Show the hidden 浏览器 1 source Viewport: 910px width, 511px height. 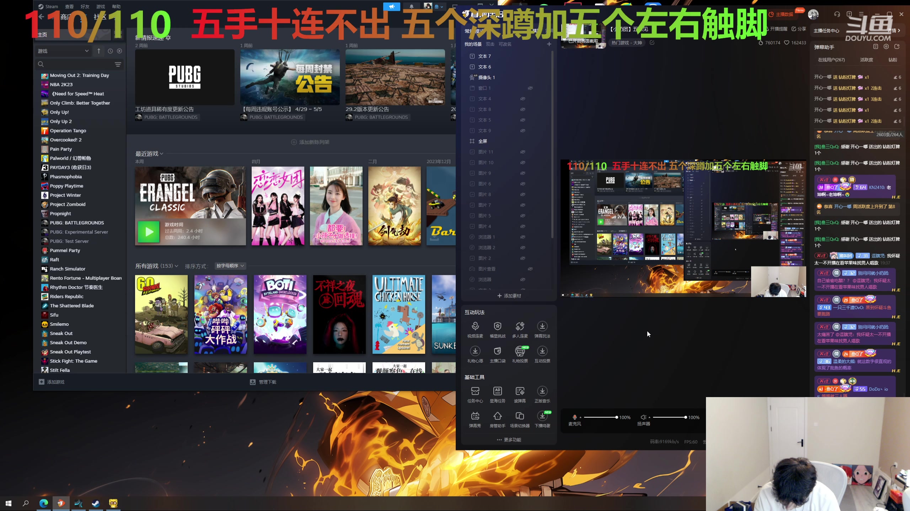pos(523,237)
